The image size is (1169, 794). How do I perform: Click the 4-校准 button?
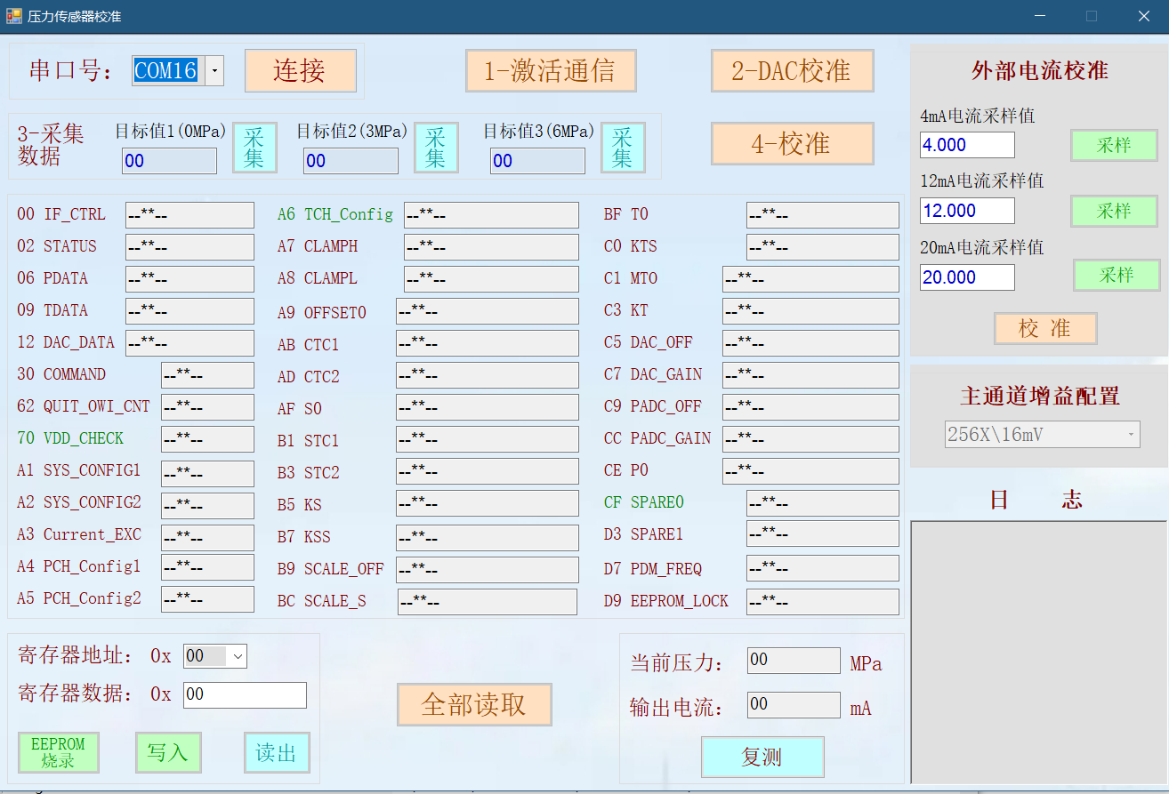pyautogui.click(x=792, y=143)
